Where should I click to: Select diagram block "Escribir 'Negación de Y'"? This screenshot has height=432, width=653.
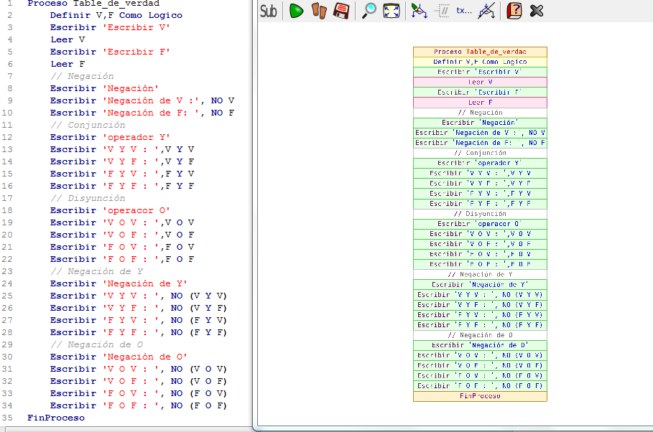tap(480, 285)
